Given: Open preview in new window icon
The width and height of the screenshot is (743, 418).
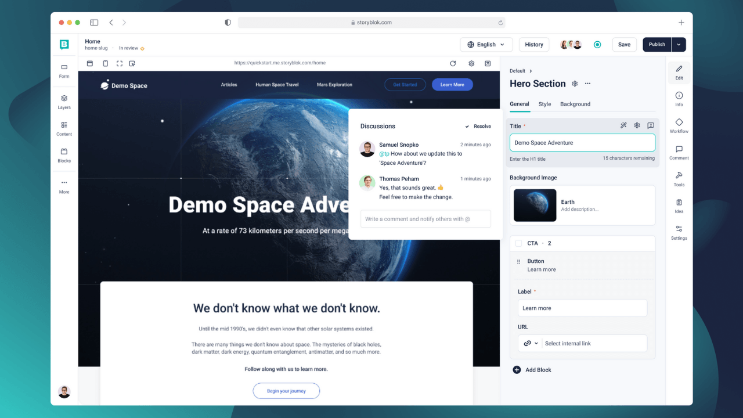Looking at the screenshot, I should click(x=488, y=63).
